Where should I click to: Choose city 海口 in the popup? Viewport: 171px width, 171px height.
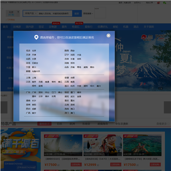pyautogui.click(x=73, y=109)
